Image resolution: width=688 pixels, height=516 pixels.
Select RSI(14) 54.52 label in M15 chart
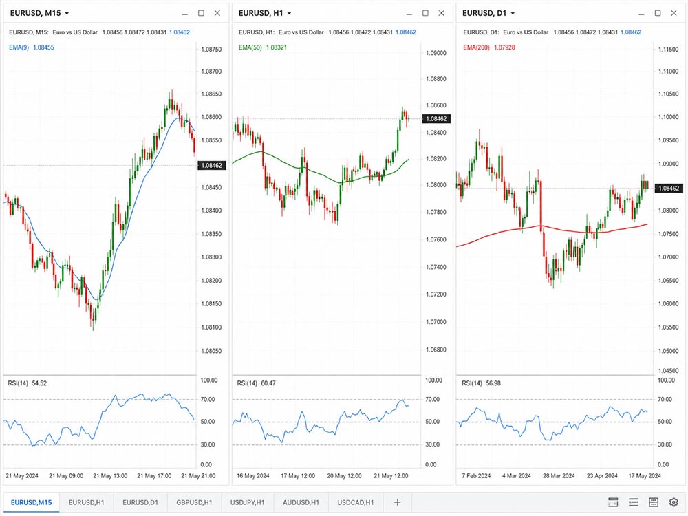(28, 383)
